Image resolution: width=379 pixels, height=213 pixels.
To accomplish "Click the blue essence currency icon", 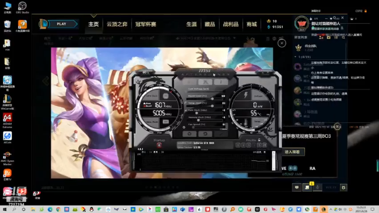I will click(268, 27).
